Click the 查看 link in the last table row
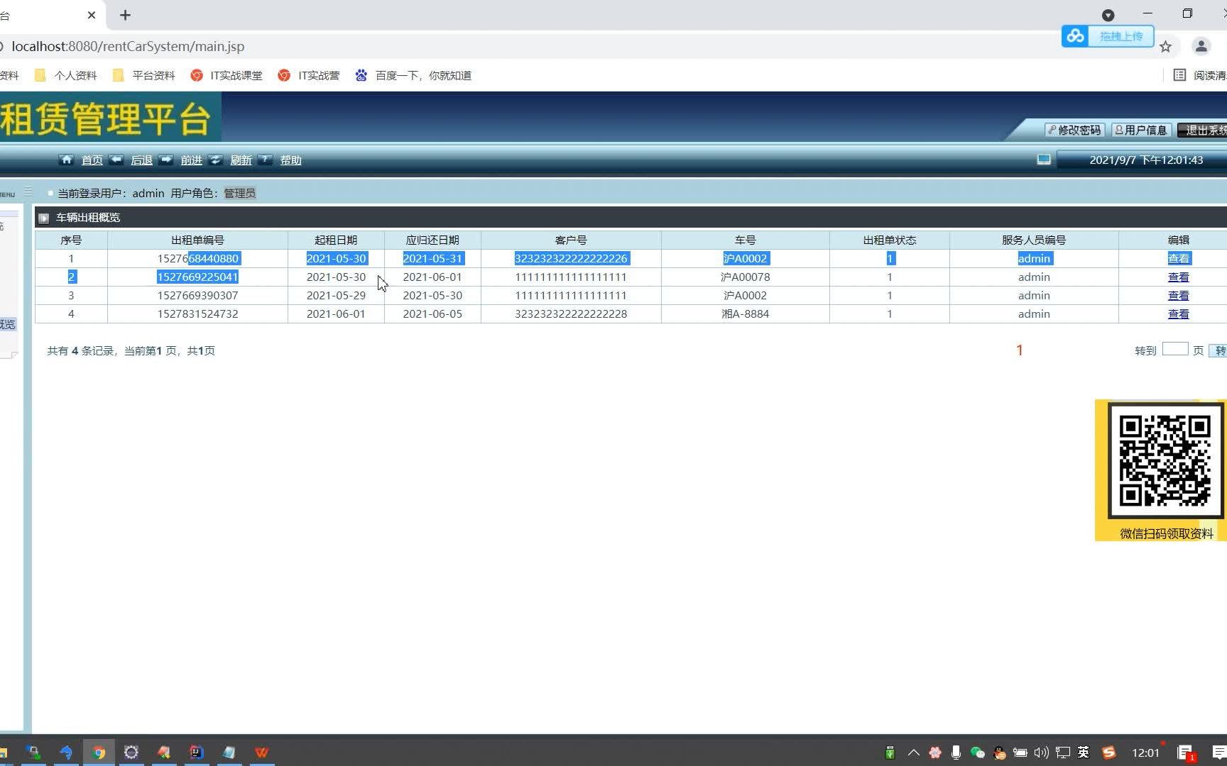1227x766 pixels. 1178,313
